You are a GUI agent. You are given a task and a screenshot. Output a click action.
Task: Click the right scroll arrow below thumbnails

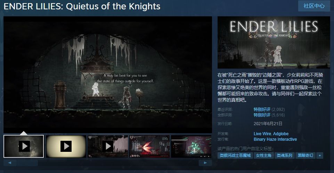pos(205,163)
